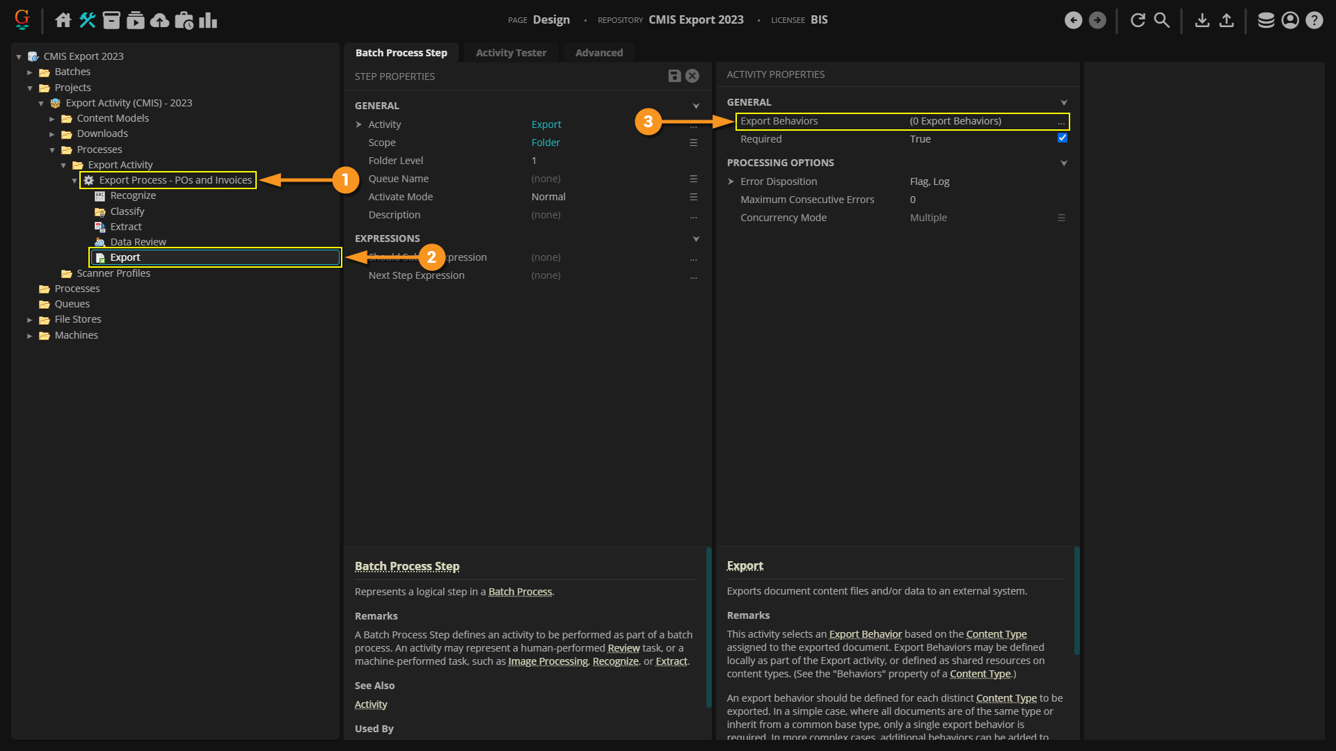
Task: Open Export Behaviors ellipsis editor
Action: click(x=1061, y=122)
